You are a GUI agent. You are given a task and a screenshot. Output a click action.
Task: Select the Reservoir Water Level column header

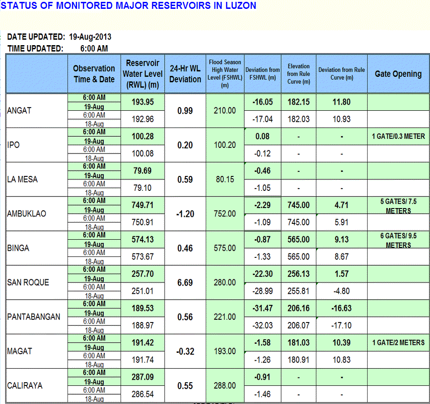[x=142, y=74]
